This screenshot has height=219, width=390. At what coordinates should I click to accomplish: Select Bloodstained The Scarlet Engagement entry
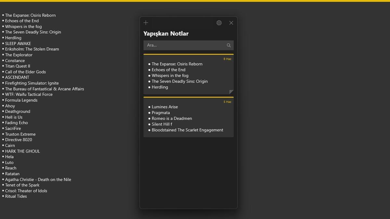187,130
